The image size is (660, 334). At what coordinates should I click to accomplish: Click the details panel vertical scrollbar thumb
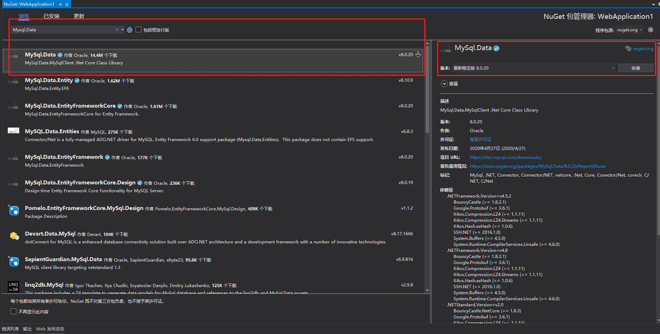tap(658, 141)
